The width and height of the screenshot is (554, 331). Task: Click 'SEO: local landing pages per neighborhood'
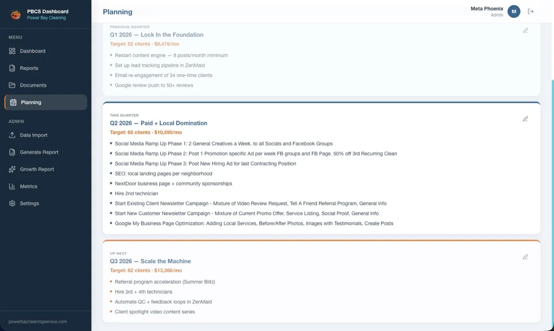click(x=163, y=174)
